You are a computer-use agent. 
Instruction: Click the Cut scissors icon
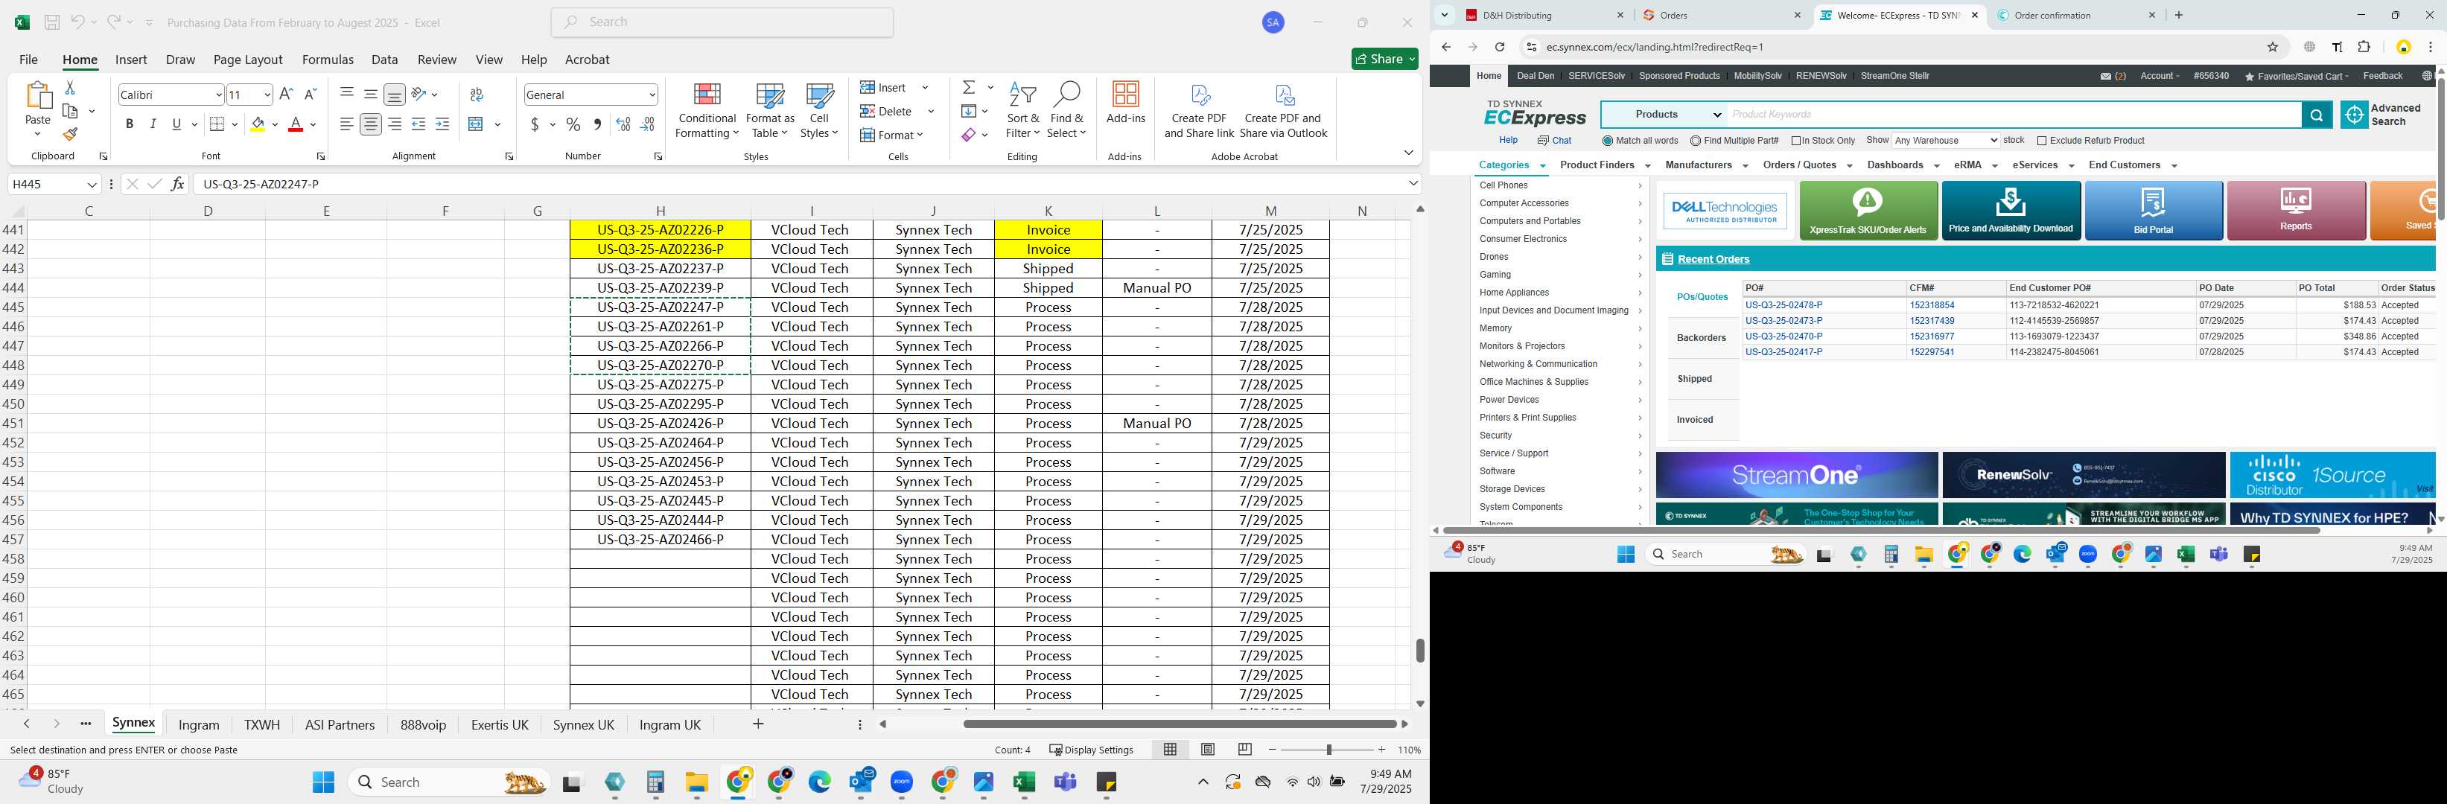click(69, 87)
